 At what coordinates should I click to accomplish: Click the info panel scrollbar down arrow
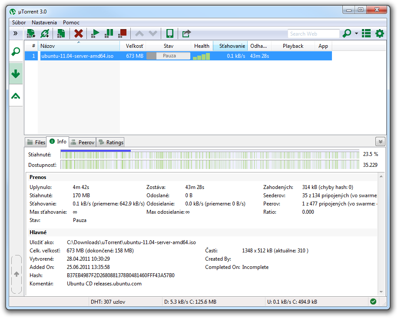pos(381,292)
